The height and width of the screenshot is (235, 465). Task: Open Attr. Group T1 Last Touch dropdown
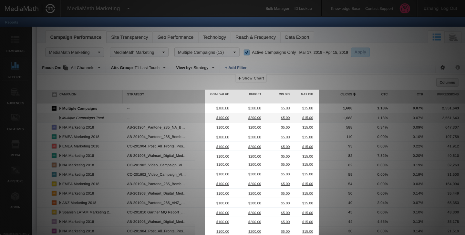click(x=150, y=68)
